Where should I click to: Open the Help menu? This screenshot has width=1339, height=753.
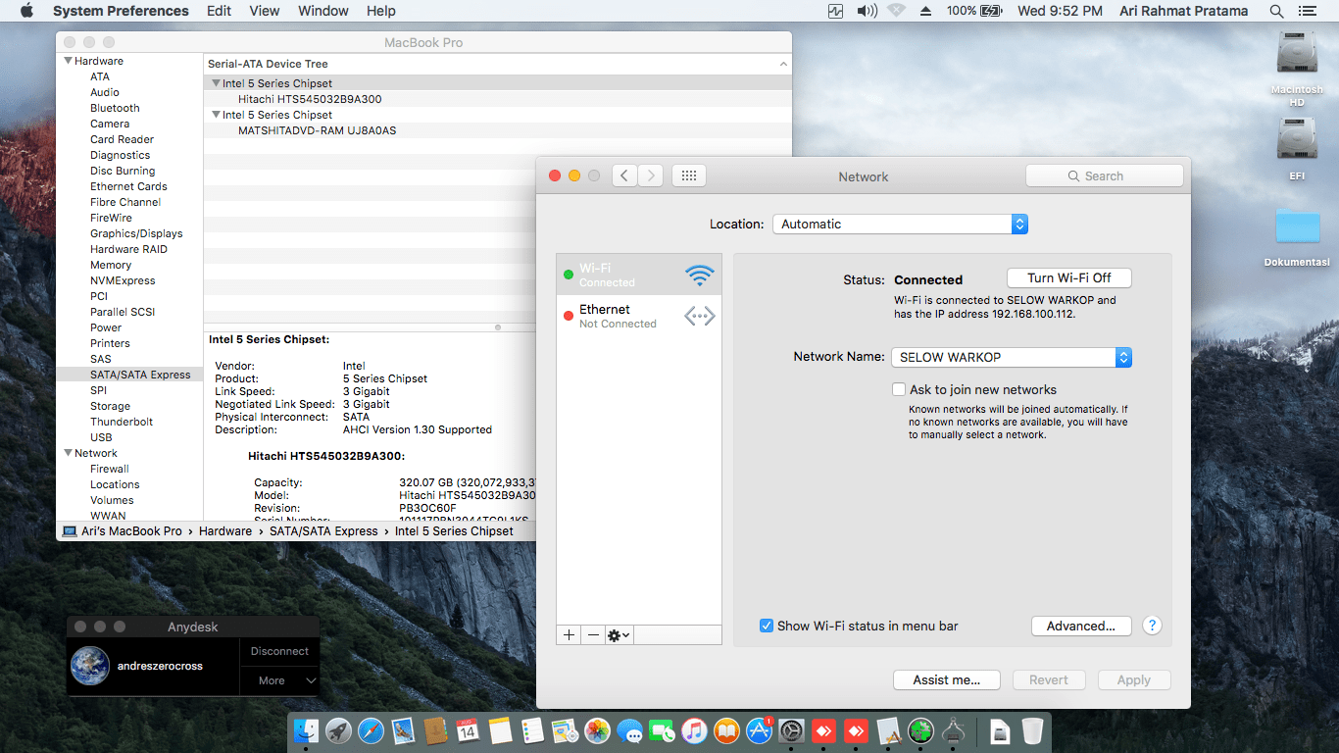pyautogui.click(x=381, y=11)
